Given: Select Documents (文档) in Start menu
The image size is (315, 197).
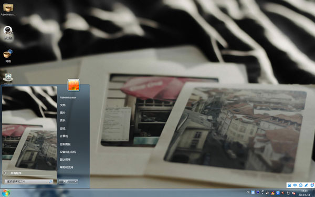Looking at the screenshot, I should 62,105.
